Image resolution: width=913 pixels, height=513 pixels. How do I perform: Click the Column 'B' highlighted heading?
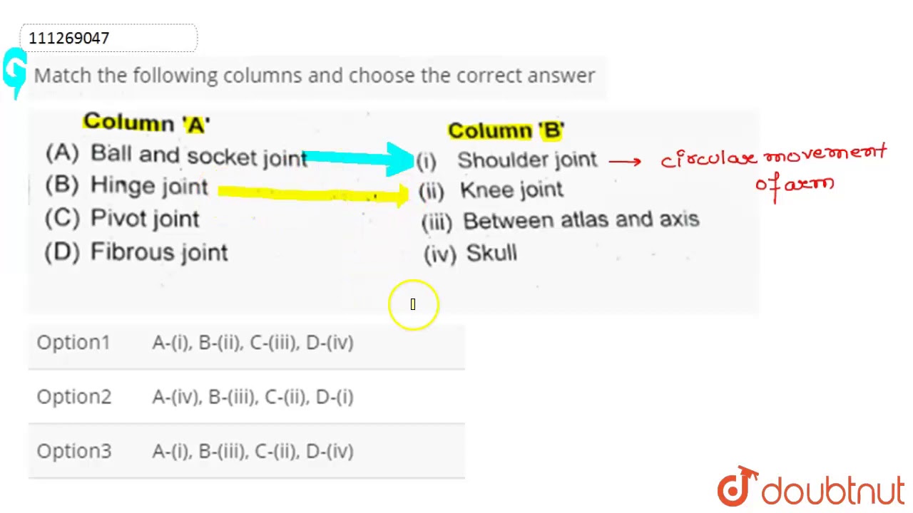[506, 130]
